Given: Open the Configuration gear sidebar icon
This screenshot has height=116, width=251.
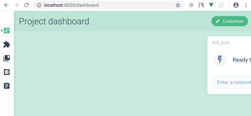Looking at the screenshot, I should (7, 72).
